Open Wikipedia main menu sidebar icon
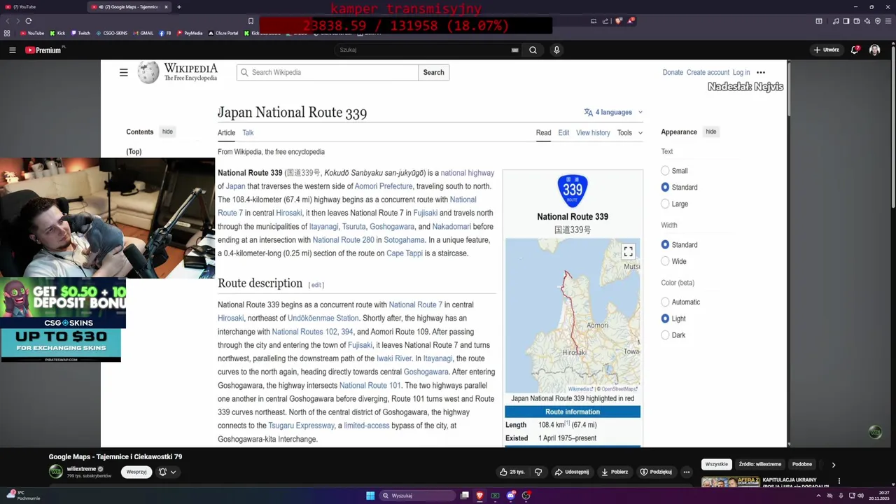 (123, 72)
